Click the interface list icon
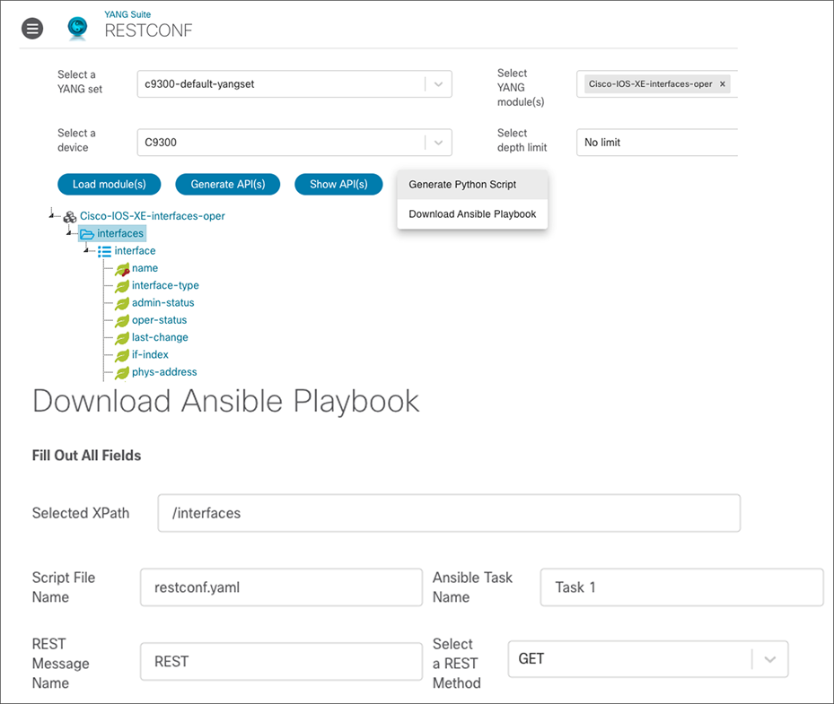834x704 pixels. click(104, 251)
